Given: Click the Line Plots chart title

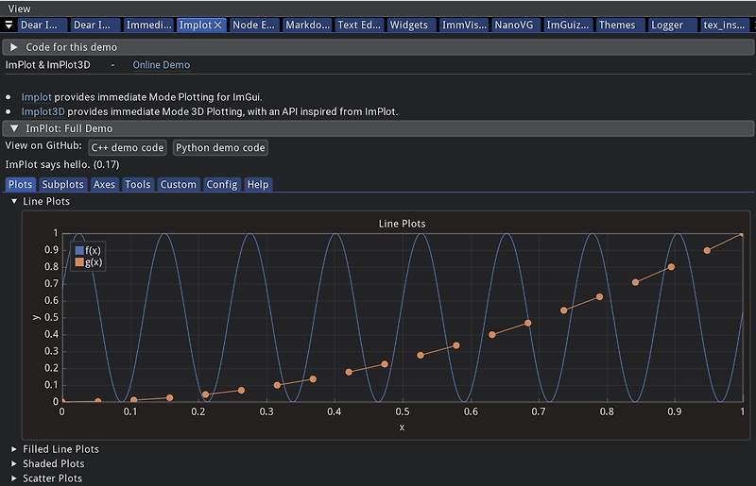Looking at the screenshot, I should [403, 224].
